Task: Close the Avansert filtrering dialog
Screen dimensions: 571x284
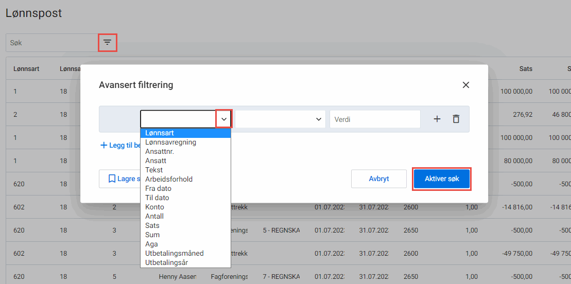Action: [x=465, y=85]
